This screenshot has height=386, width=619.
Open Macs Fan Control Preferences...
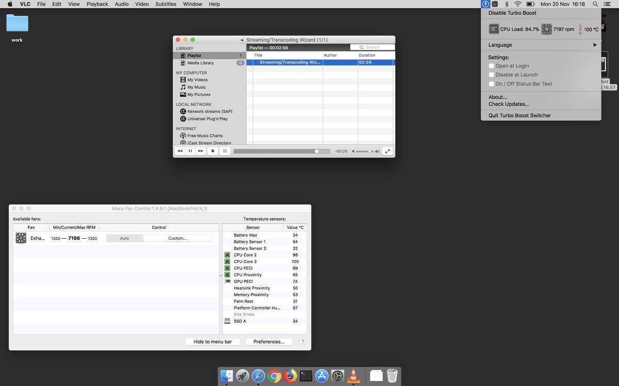(x=269, y=342)
